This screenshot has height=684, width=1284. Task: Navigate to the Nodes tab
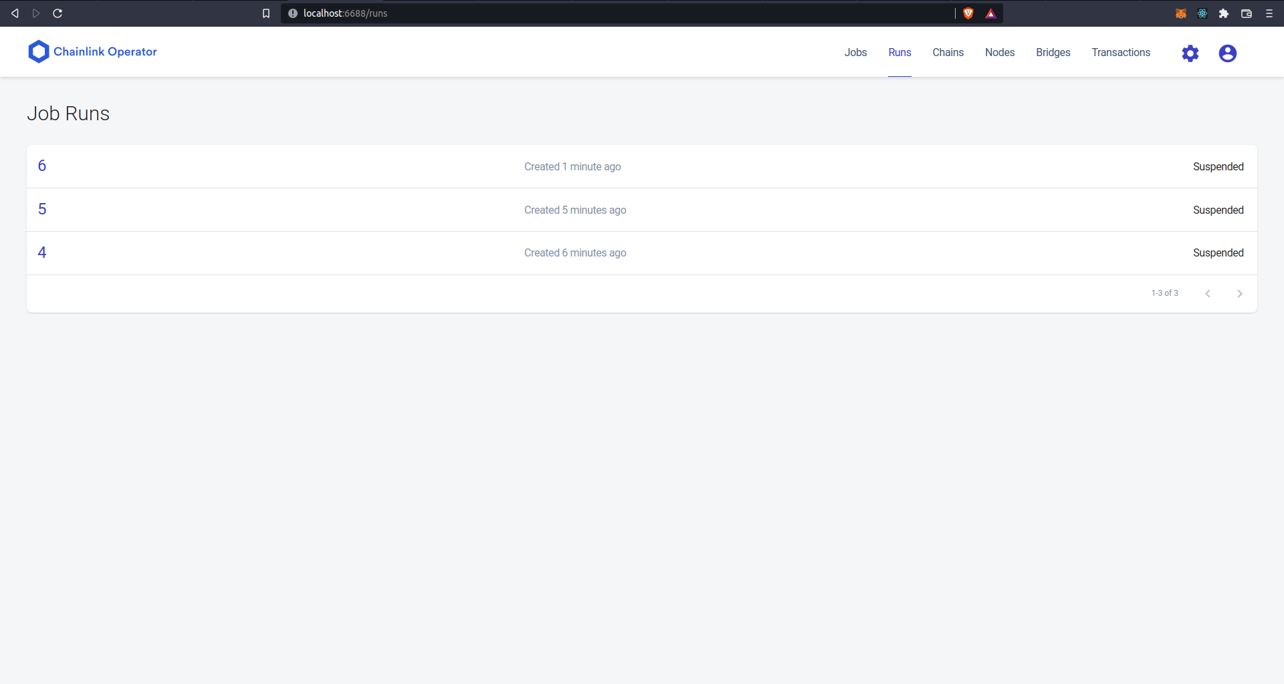[x=1000, y=52]
